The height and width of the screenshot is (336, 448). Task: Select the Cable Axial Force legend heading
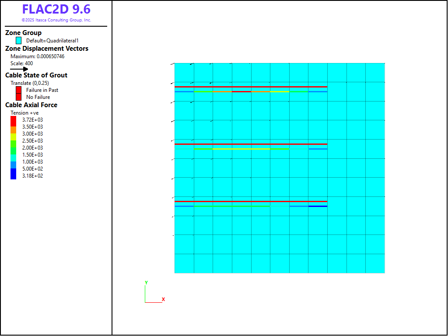coord(31,105)
